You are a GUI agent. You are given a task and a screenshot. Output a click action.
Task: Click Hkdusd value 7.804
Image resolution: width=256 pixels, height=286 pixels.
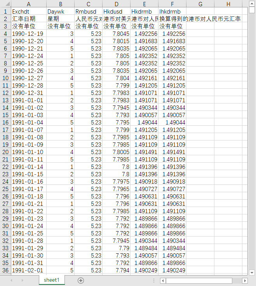pyautogui.click(x=117, y=78)
